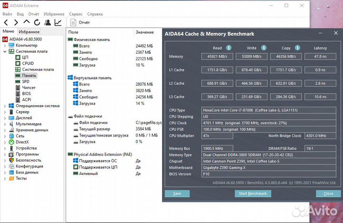Click the Save button in benchmark
This screenshot has width=343, height=223.
click(x=177, y=194)
